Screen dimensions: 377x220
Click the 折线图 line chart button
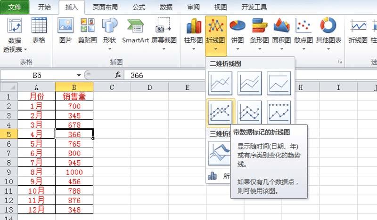click(x=216, y=35)
